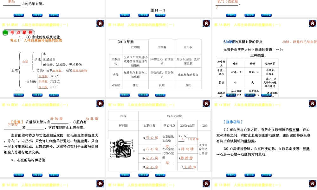Screen dimensions: 317x190
Task: Click the (2) 血细胞 table heading
Action: (126, 42)
